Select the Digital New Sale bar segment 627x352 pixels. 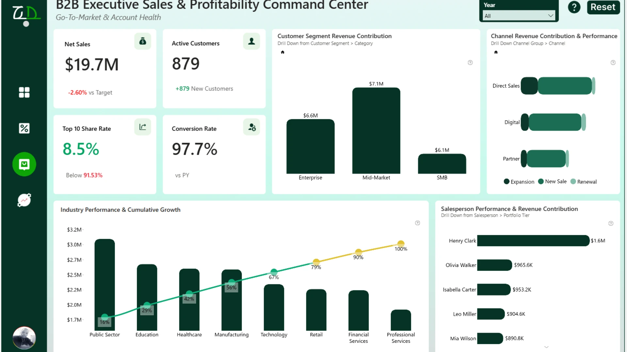pos(555,122)
